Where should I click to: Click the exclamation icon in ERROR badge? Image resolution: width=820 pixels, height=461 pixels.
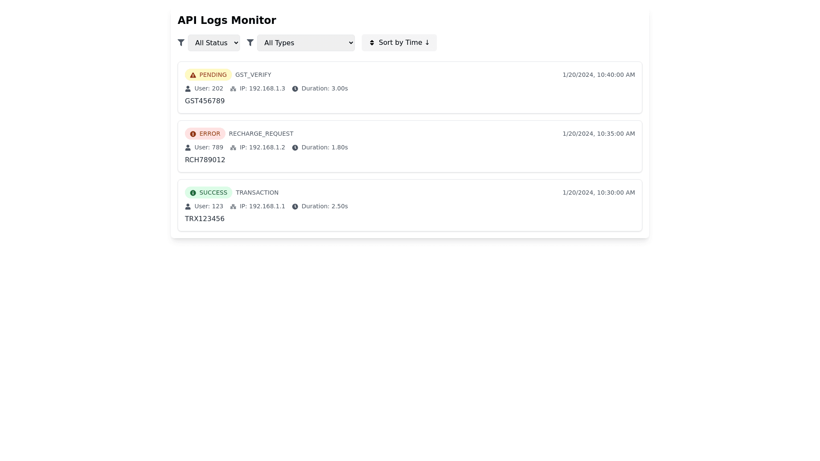193,134
